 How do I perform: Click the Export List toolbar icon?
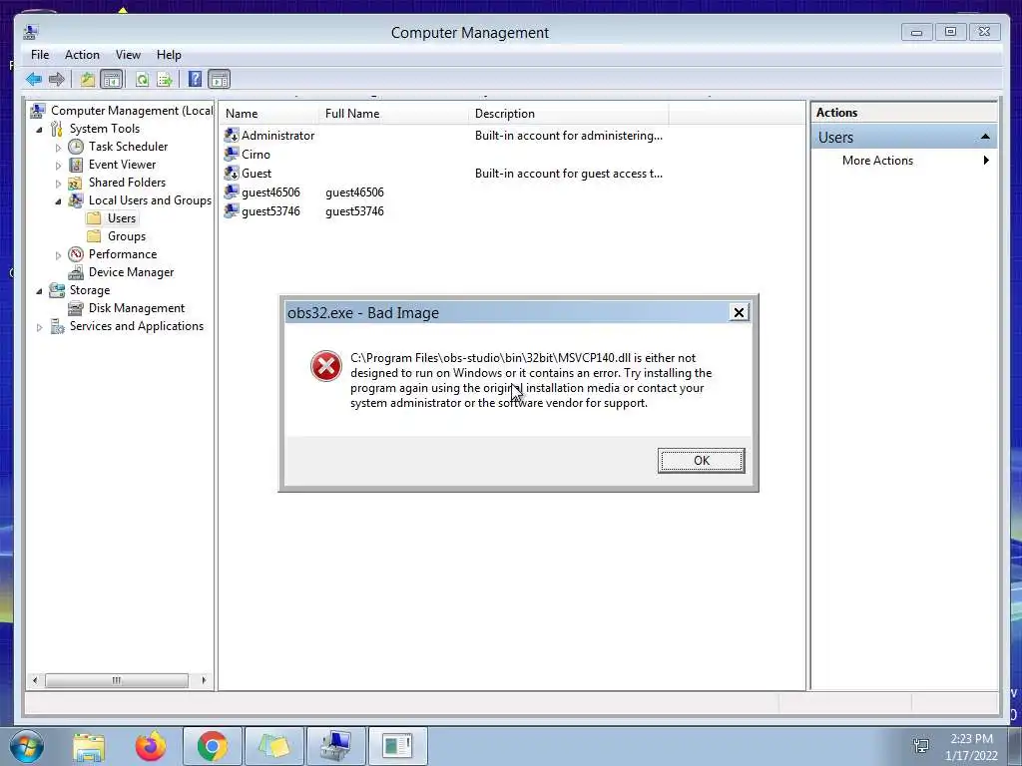pos(165,80)
